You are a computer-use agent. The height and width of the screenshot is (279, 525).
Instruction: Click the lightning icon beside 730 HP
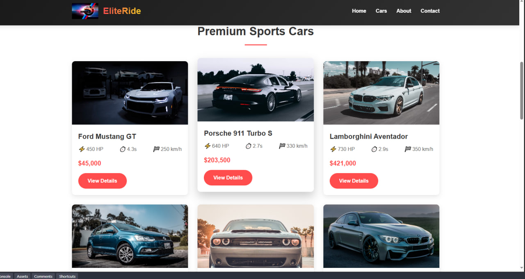click(x=333, y=149)
